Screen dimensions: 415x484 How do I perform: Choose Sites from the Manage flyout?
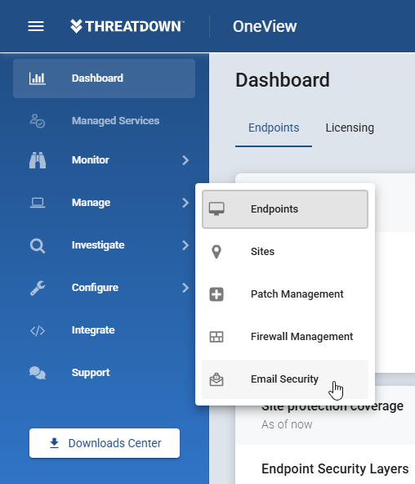pyautogui.click(x=285, y=252)
